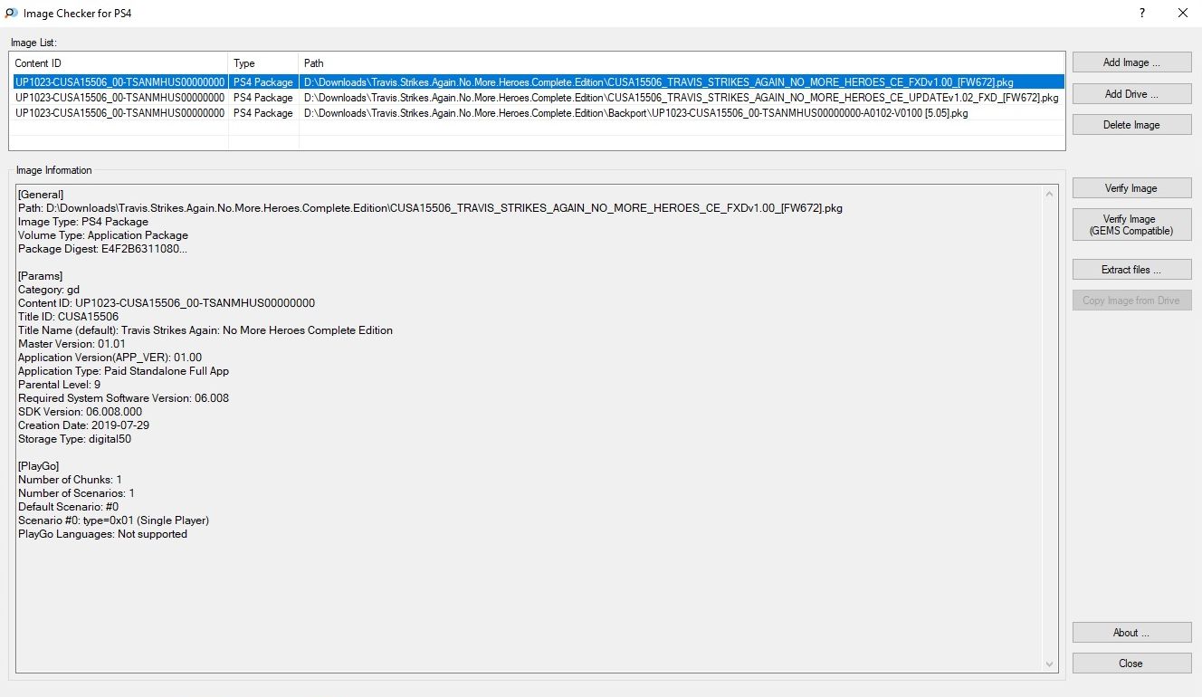Close the Image Checker window with X
Screen dimensions: 1202x697
coord(1182,13)
